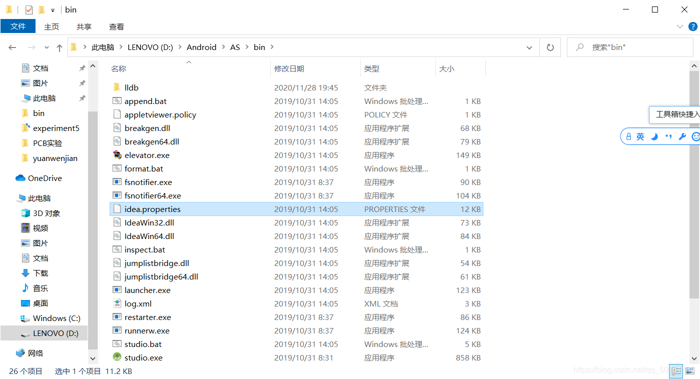The height and width of the screenshot is (379, 700).
Task: Click Android in the address breadcrumb
Action: [x=202, y=47]
